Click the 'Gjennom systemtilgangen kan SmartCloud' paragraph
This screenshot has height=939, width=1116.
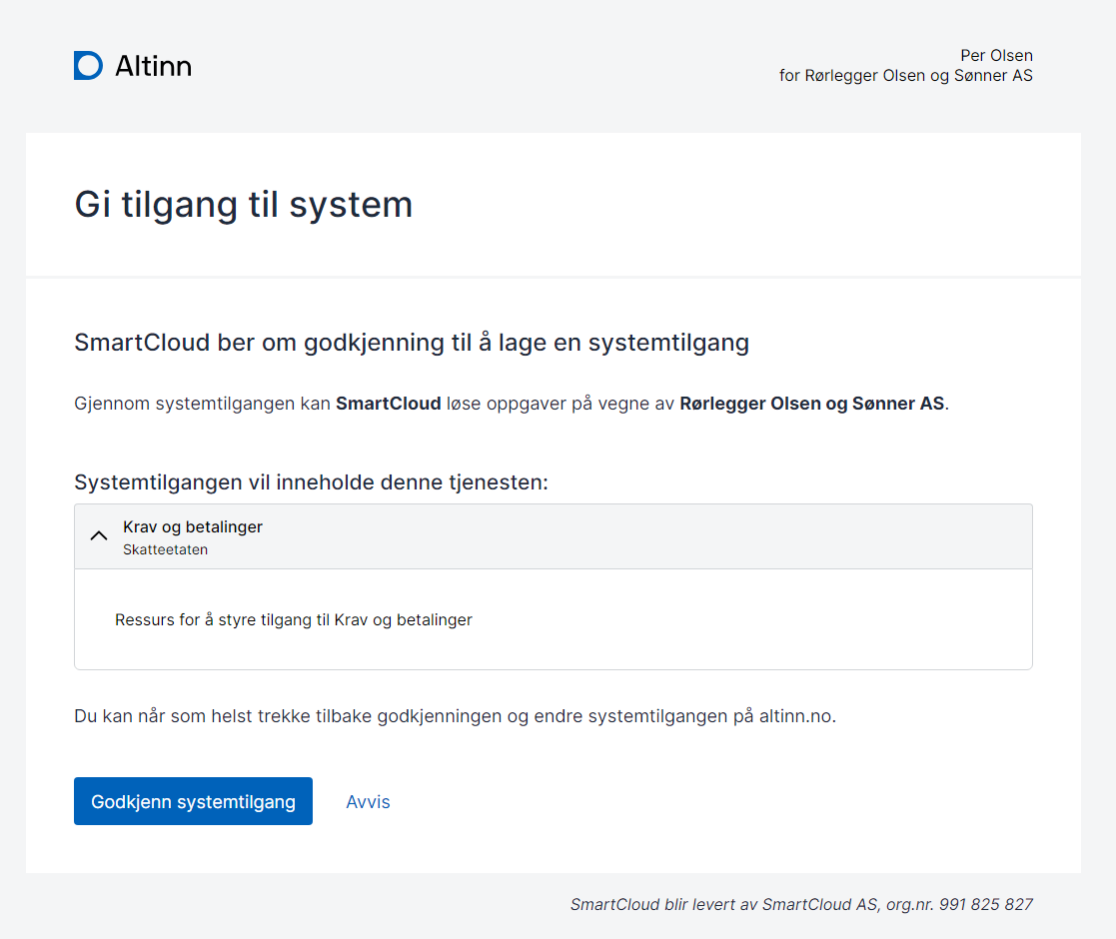(511, 404)
